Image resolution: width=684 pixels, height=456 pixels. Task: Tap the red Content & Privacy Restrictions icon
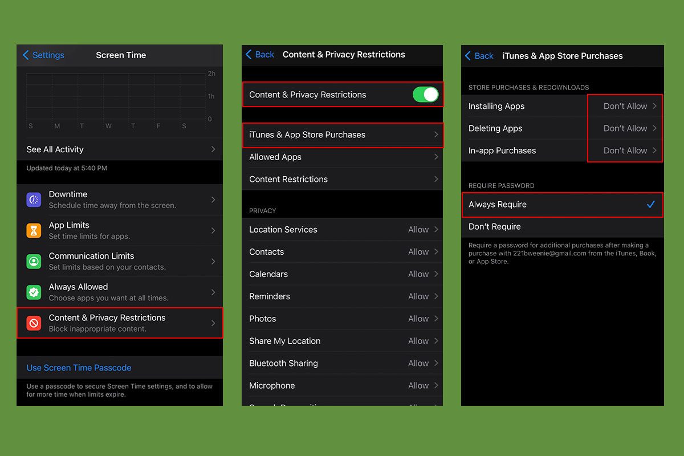click(34, 323)
